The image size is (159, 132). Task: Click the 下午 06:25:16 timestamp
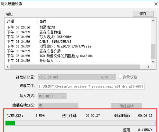(18, 27)
